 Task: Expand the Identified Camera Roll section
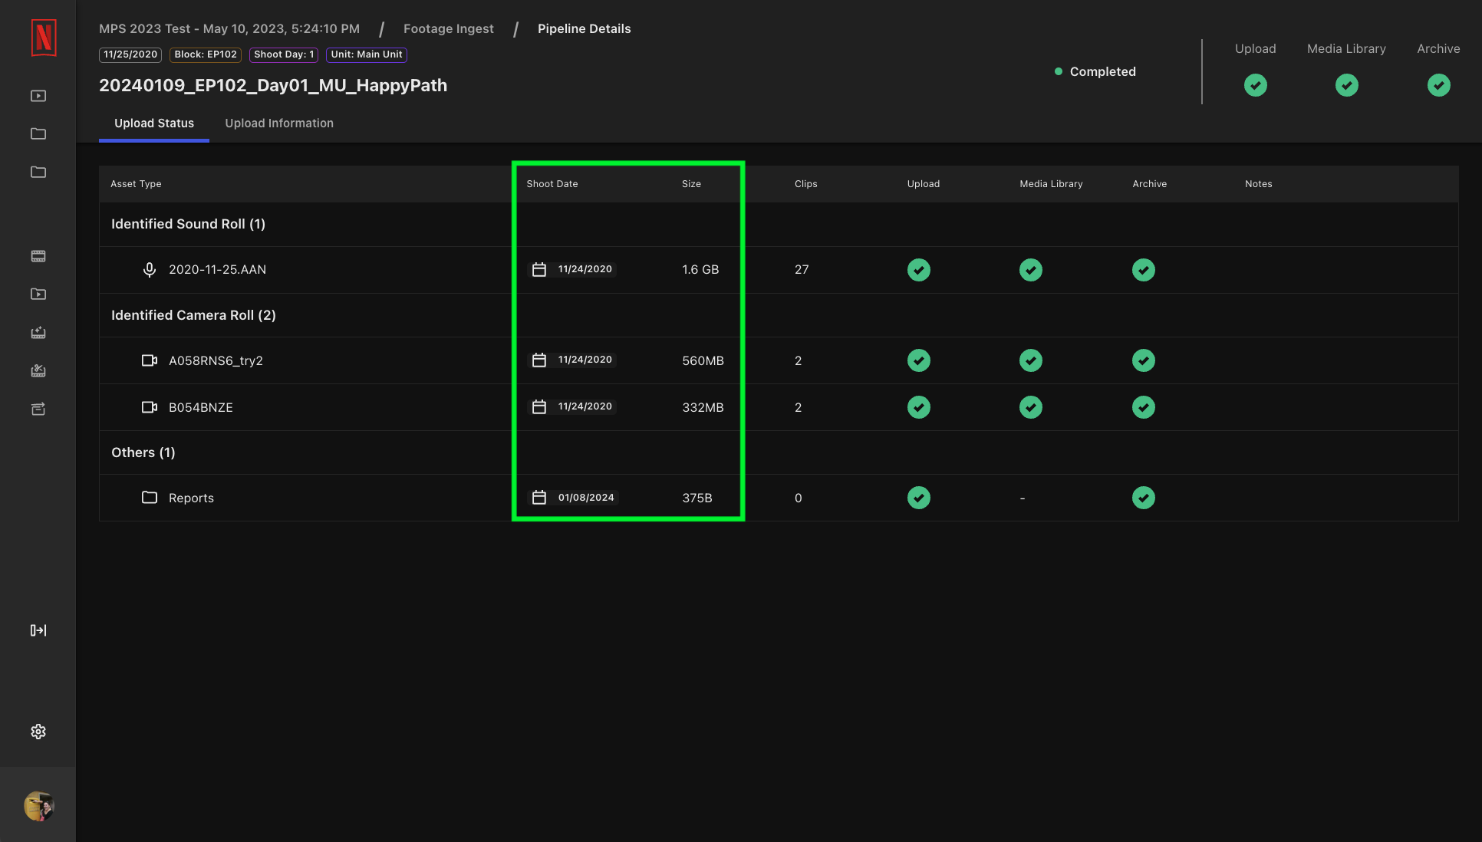[193, 314]
